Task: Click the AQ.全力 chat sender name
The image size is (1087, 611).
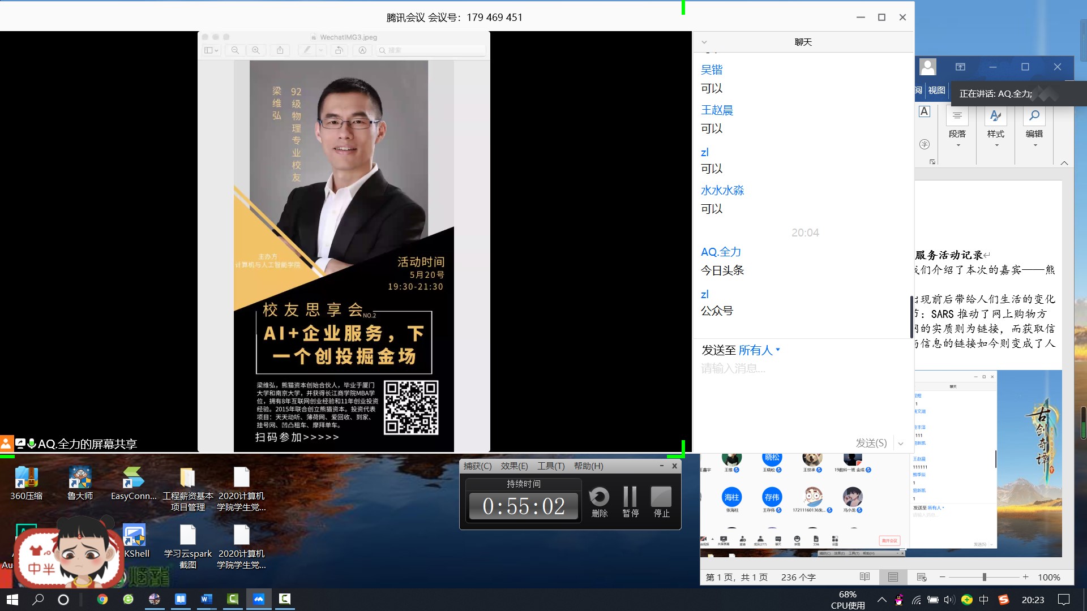Action: 721,252
